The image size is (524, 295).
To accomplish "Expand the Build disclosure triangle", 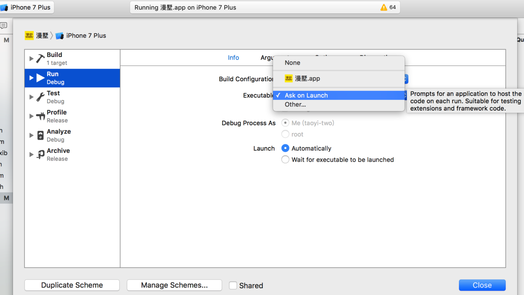I will click(x=31, y=58).
